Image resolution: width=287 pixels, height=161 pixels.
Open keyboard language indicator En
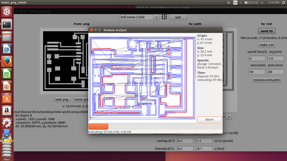pyautogui.click(x=235, y=3)
